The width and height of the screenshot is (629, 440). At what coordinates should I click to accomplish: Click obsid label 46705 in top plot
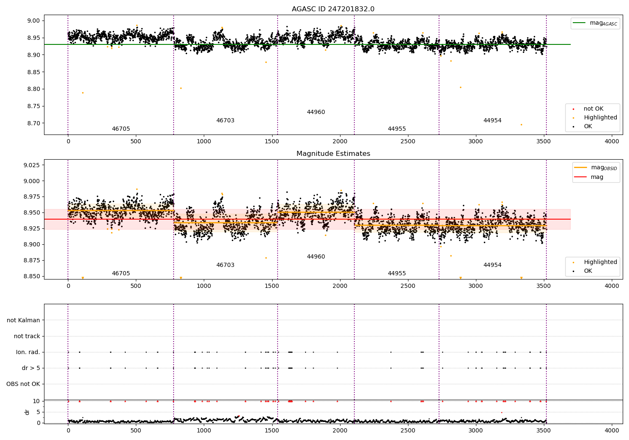(121, 129)
